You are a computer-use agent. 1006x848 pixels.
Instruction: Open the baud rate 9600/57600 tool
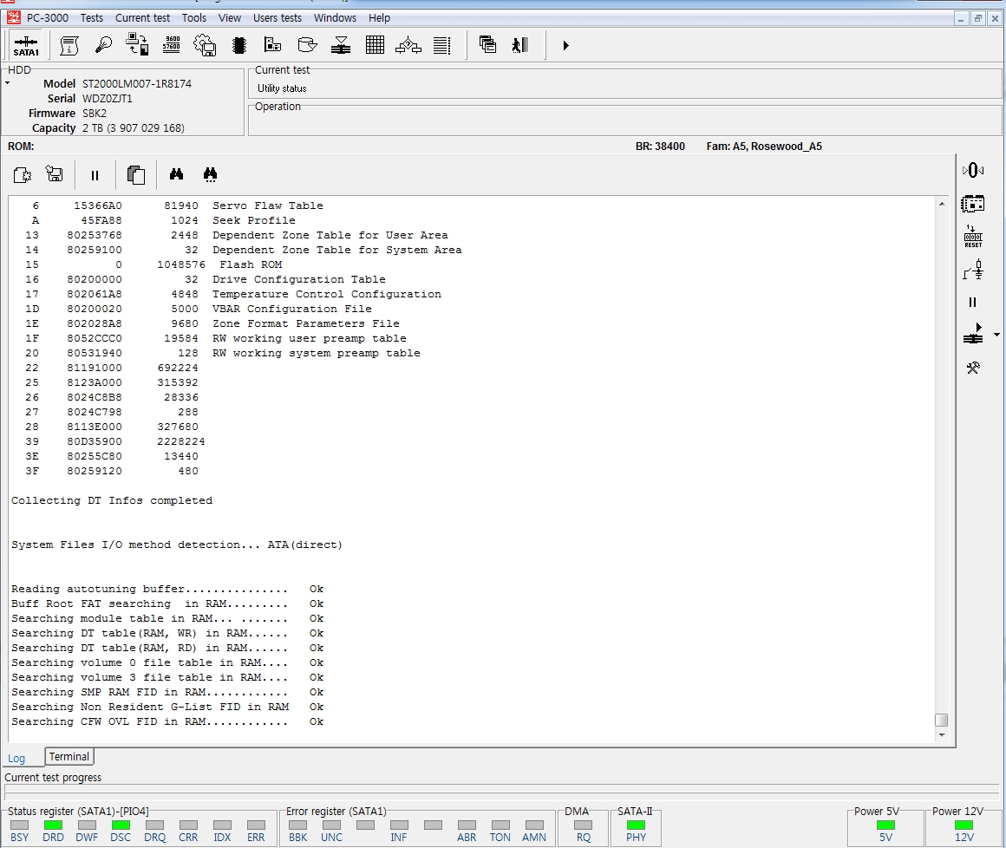tap(172, 45)
